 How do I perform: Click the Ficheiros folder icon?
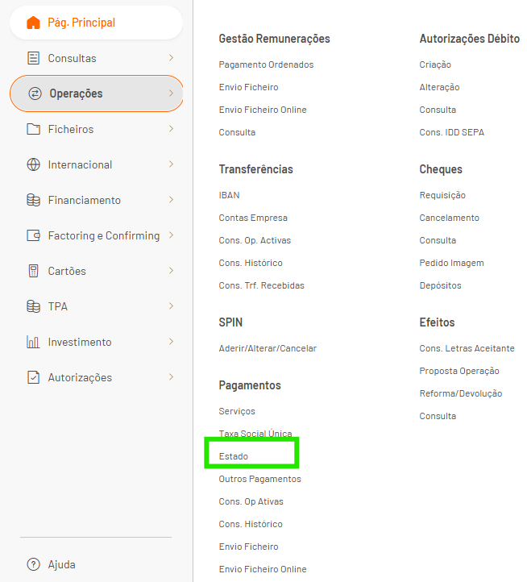pos(33,129)
